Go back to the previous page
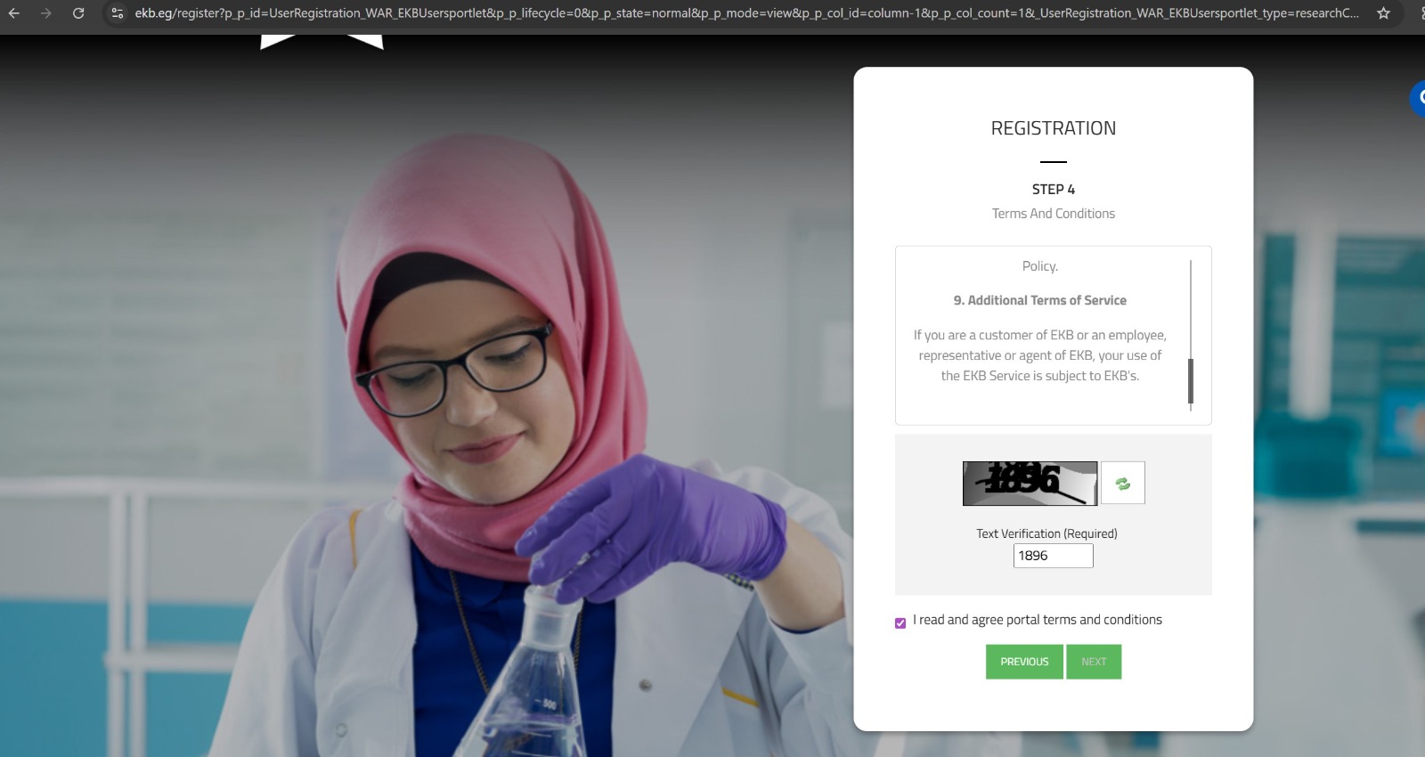The height and width of the screenshot is (757, 1425). pos(14,13)
